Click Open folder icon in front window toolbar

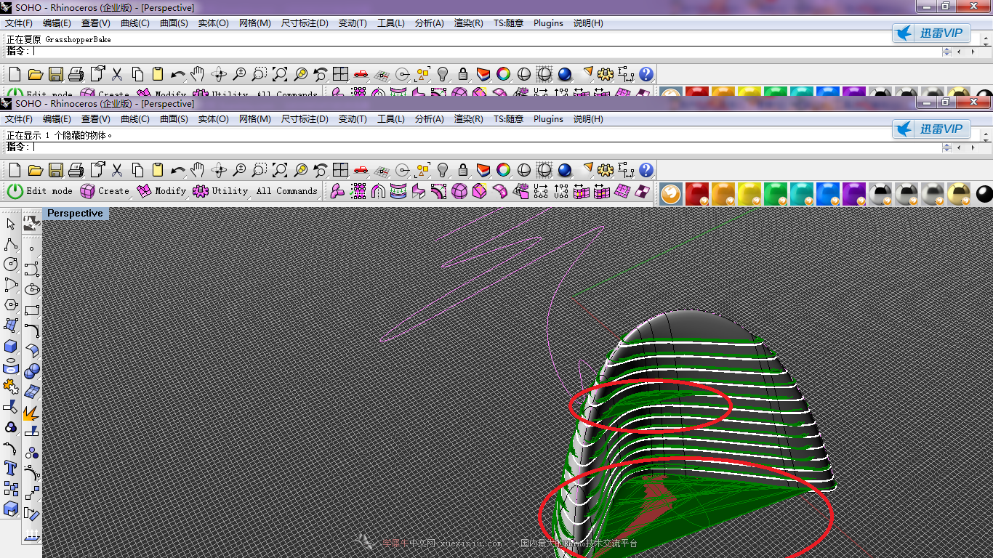pyautogui.click(x=35, y=170)
